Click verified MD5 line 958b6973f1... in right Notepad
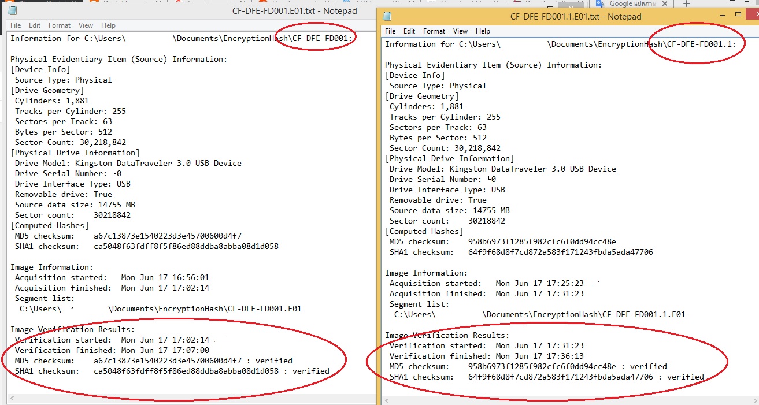Viewport: 759px width, 405px height. [528, 366]
